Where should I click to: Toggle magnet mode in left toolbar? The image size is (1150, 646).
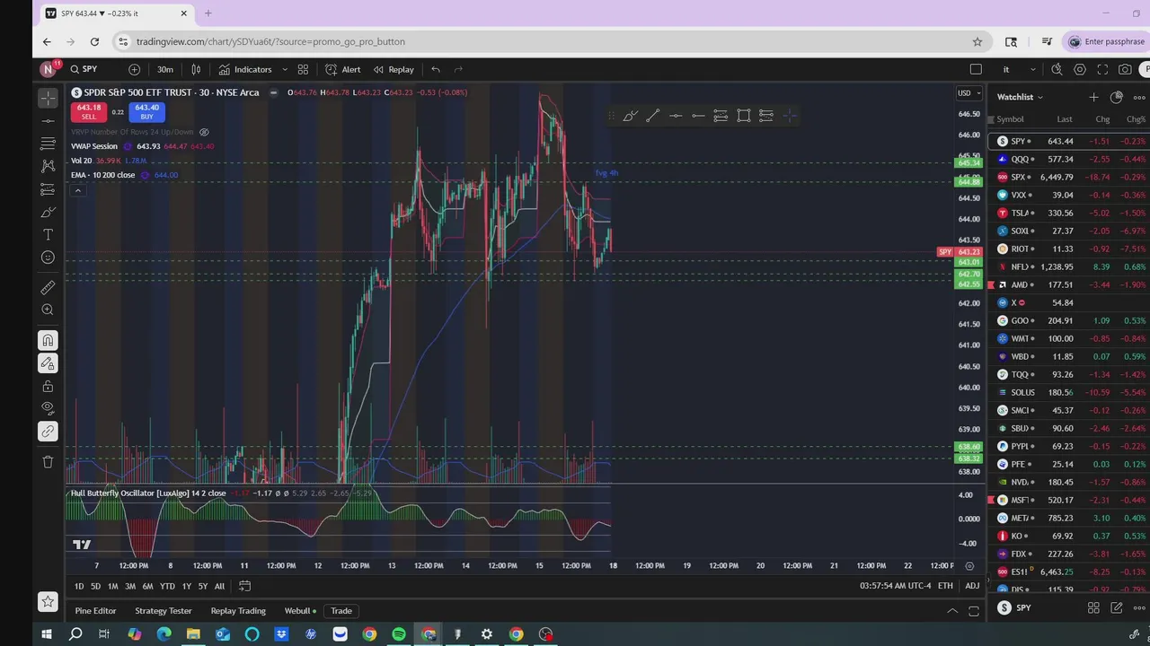48,340
